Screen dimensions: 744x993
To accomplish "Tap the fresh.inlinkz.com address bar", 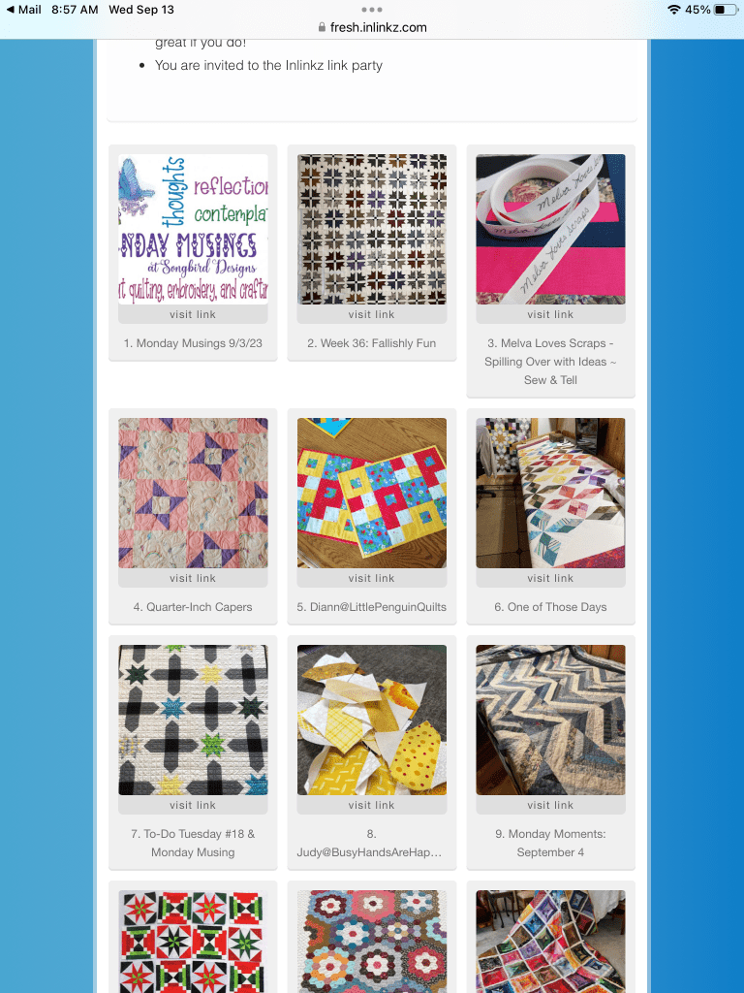I will click(x=372, y=27).
